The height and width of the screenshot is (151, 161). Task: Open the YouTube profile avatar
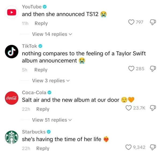pos(11,12)
